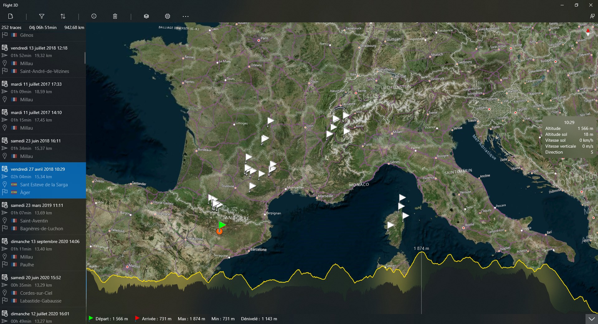Click the '10:29' time in info panel
Viewport: 598px width, 324px height.
click(x=569, y=122)
